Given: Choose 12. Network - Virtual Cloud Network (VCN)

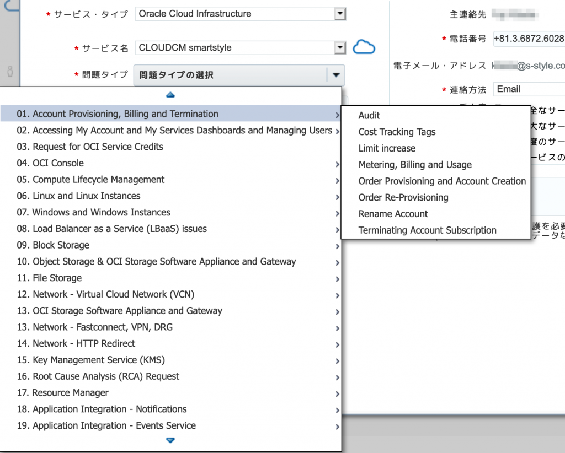Looking at the screenshot, I should pos(171,294).
